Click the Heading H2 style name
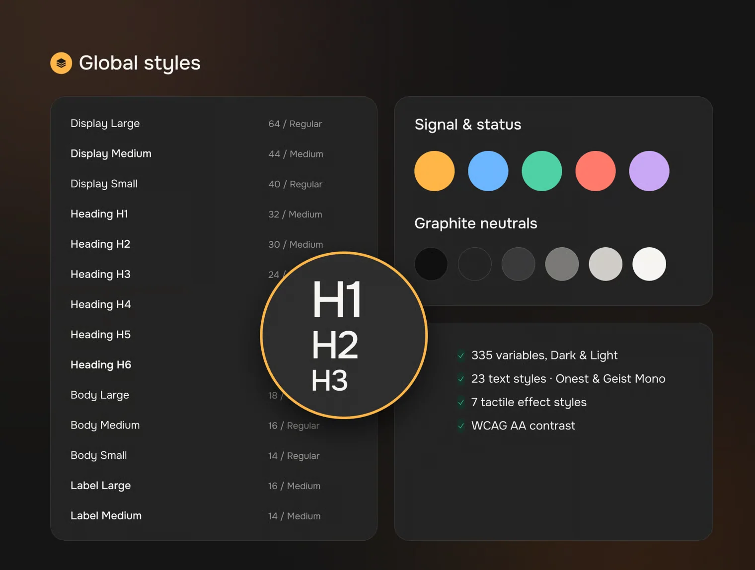This screenshot has width=755, height=570. click(100, 244)
